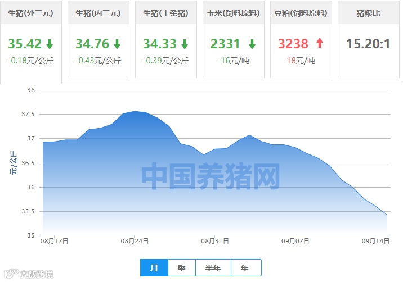Click the green down arrow beside 35.42
The image size is (403, 282).
(x=50, y=44)
